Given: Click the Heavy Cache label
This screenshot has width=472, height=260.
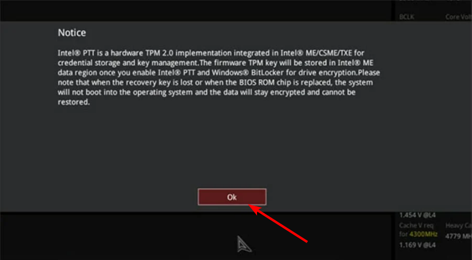Looking at the screenshot, I should coord(459,225).
